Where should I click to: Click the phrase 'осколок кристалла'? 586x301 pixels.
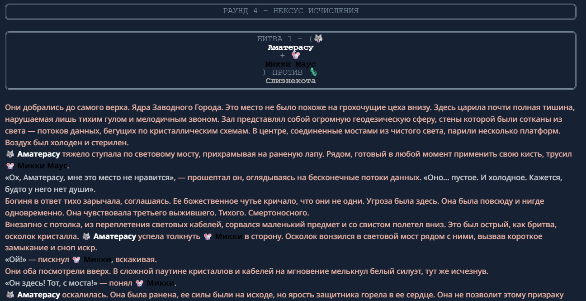point(41,237)
